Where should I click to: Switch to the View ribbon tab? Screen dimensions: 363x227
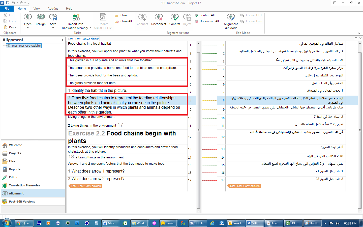(37, 9)
